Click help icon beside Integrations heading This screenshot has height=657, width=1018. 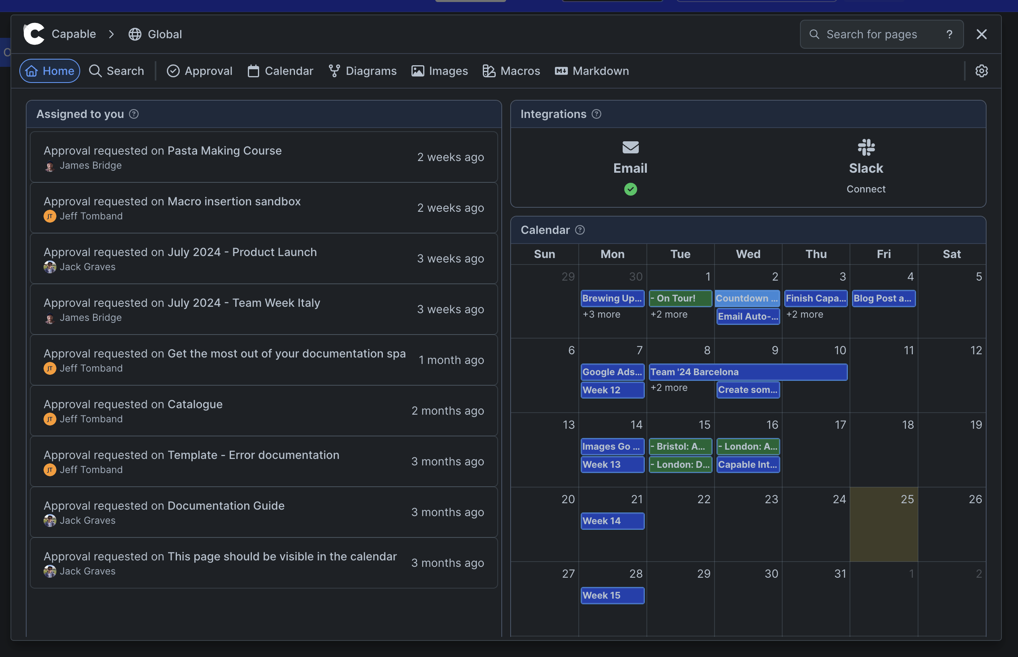[596, 114]
